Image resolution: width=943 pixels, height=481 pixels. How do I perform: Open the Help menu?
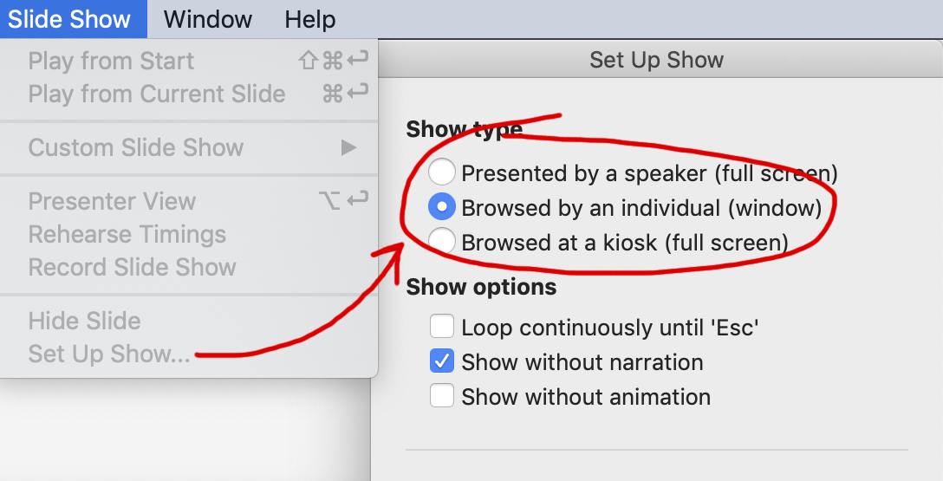310,19
